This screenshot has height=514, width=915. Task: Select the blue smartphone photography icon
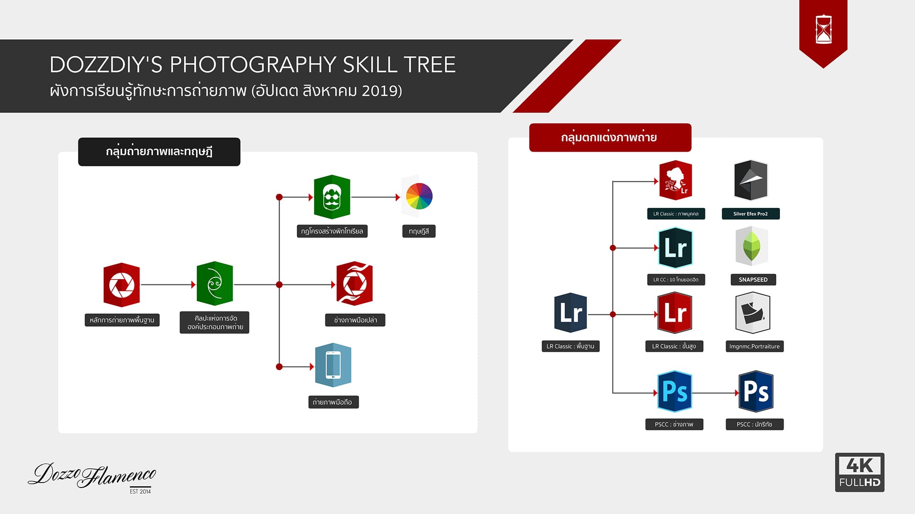pyautogui.click(x=333, y=365)
